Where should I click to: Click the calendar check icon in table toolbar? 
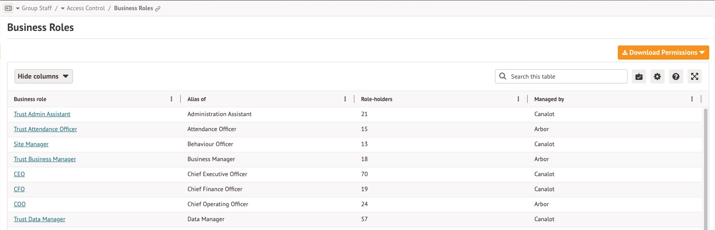[639, 76]
